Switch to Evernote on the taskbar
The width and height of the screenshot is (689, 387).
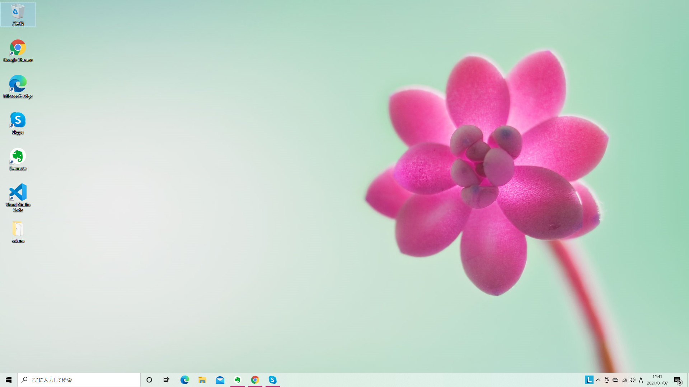237,380
